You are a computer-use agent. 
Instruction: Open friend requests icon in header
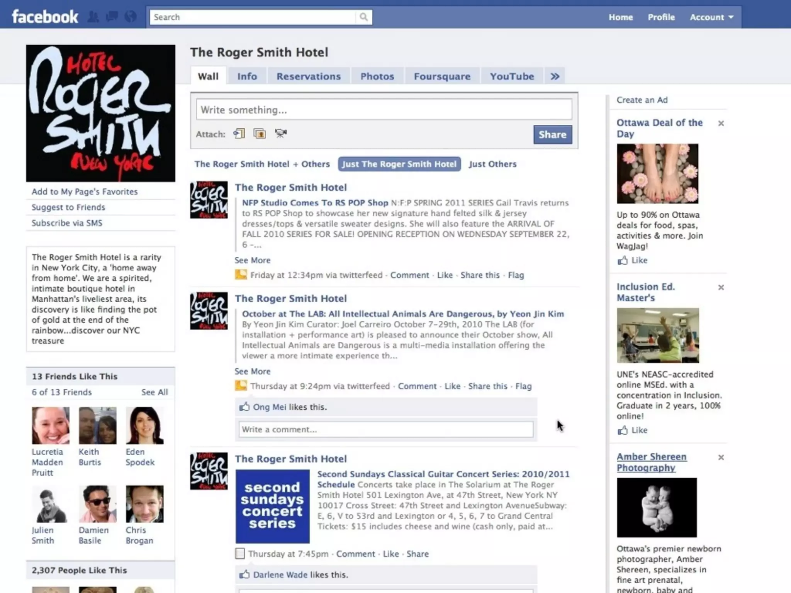point(93,17)
